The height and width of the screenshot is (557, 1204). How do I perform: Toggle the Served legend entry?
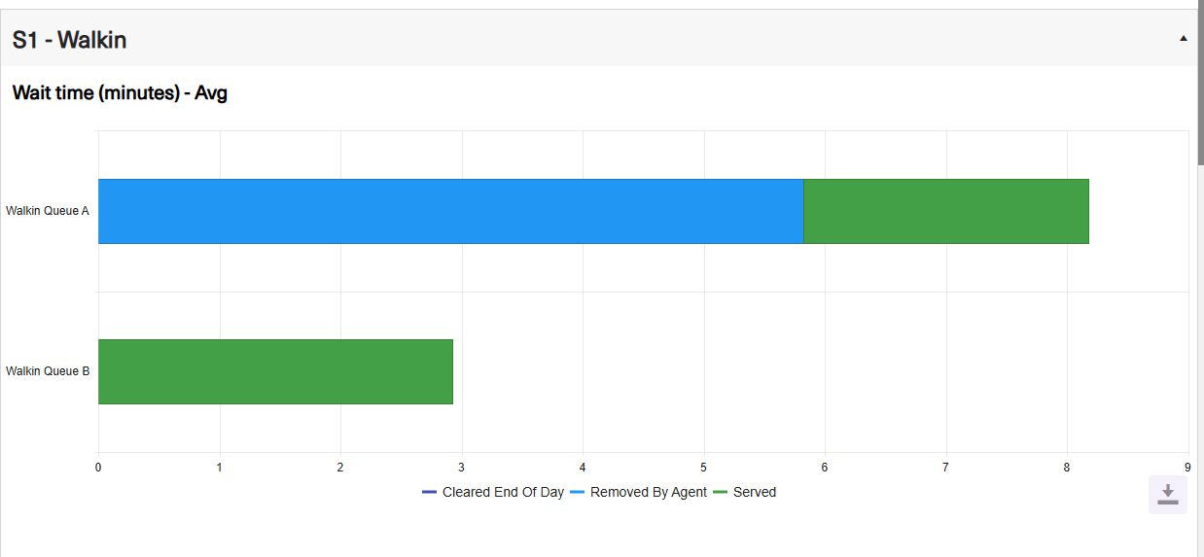(x=745, y=492)
